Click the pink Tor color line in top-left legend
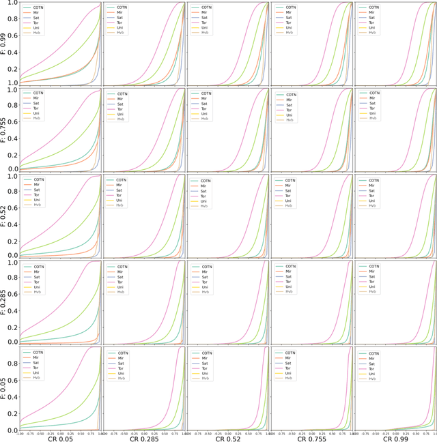 click(27, 22)
